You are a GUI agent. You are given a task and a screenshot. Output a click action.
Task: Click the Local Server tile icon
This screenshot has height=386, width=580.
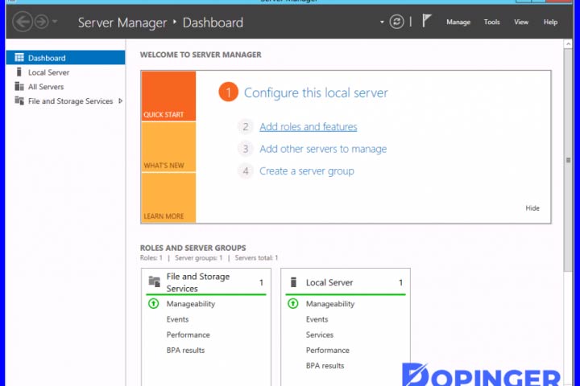tap(293, 282)
